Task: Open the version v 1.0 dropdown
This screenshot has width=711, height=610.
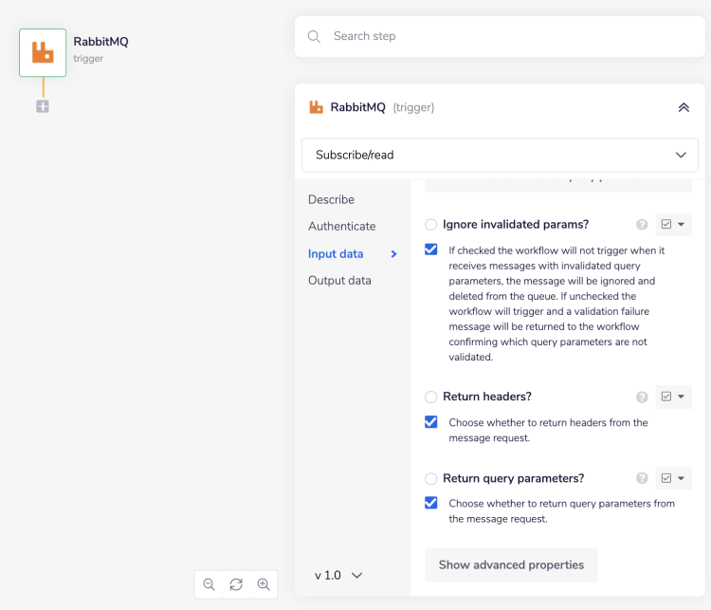Action: click(338, 575)
